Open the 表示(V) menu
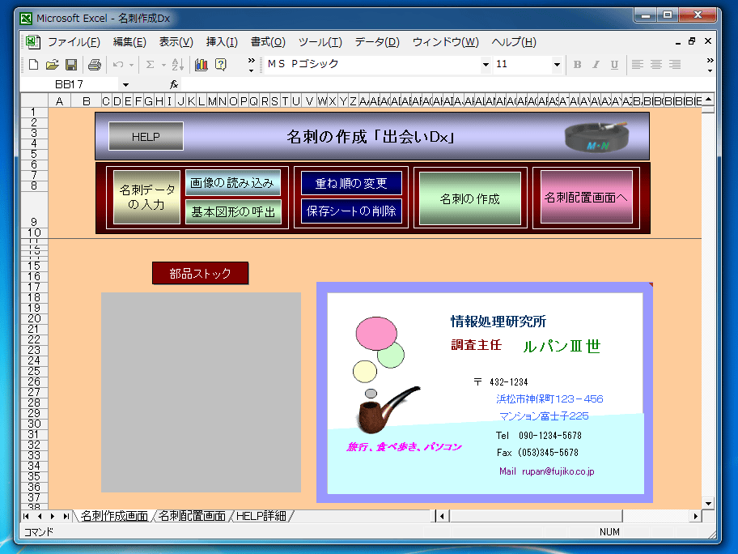The width and height of the screenshot is (738, 554). click(176, 42)
